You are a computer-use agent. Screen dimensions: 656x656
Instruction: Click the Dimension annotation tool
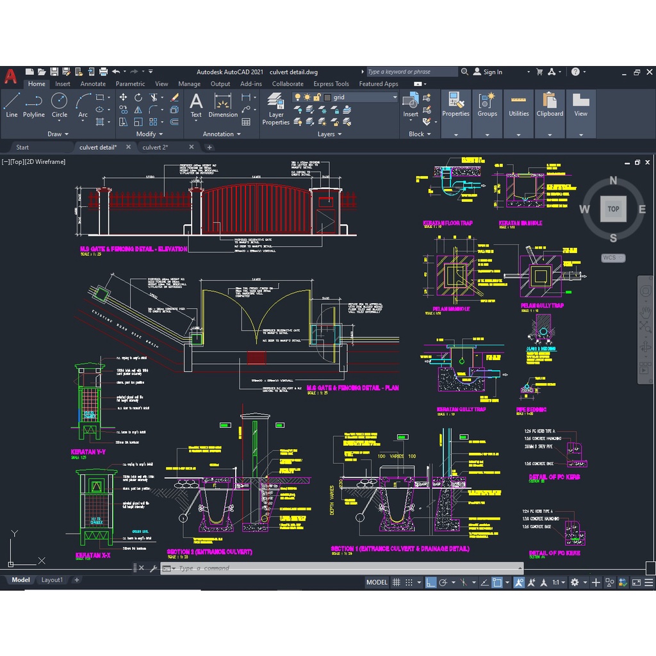click(x=223, y=106)
